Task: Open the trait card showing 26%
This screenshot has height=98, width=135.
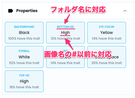Action: pos(107,57)
